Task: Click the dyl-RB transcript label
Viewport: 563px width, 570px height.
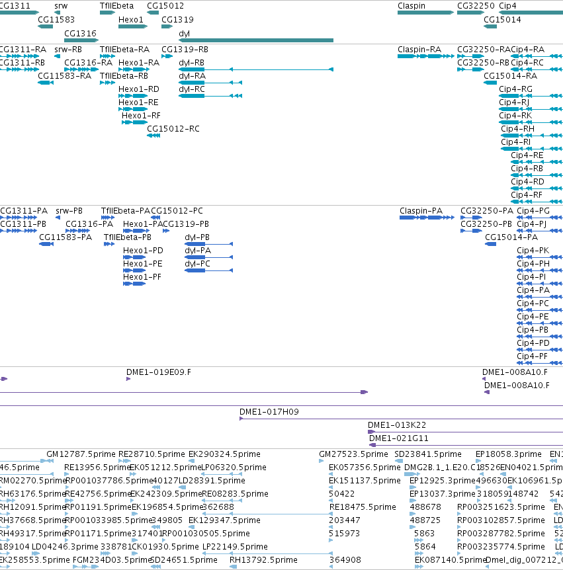Action: click(192, 63)
